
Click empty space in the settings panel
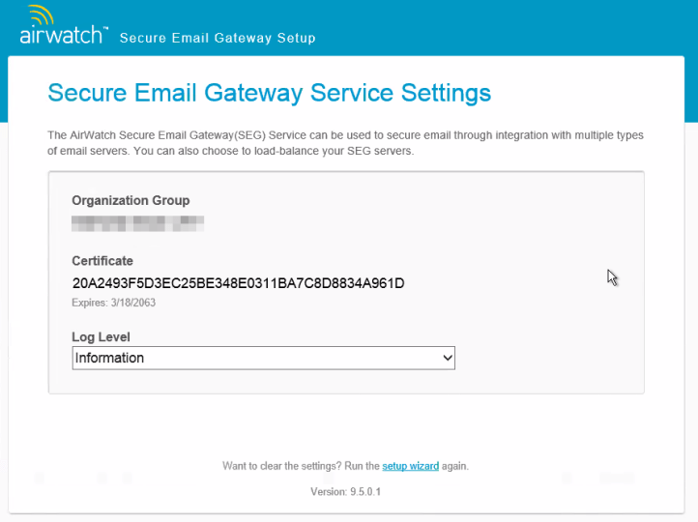coord(541,222)
